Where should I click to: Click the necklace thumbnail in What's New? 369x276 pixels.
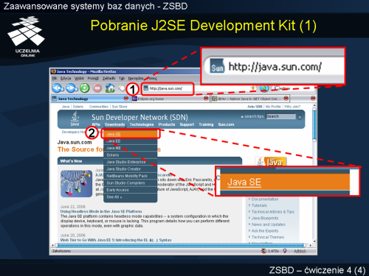(x=77, y=183)
